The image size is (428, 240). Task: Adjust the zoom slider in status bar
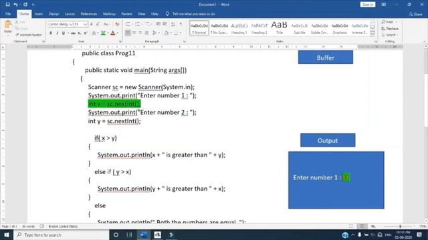[x=400, y=226]
